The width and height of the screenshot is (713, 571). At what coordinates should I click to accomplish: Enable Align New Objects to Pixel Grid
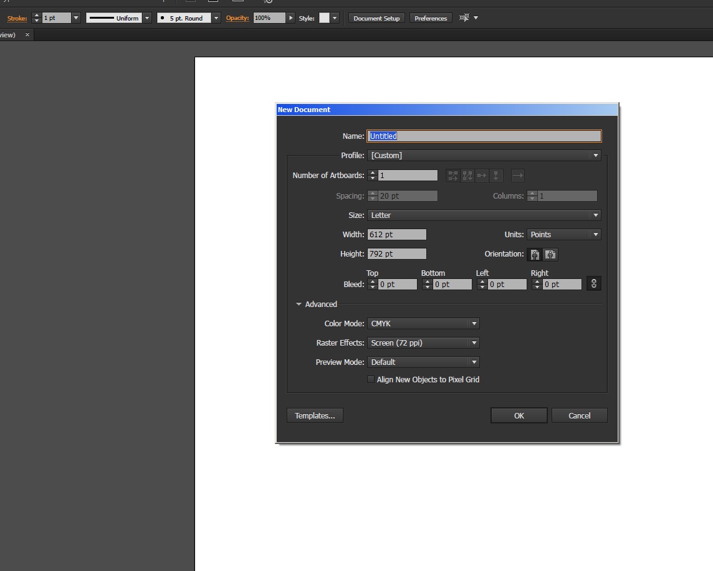pos(371,379)
